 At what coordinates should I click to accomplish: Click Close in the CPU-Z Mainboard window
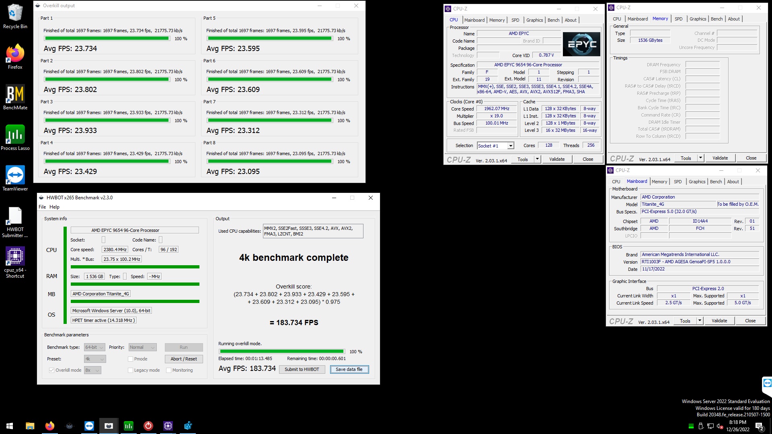pyautogui.click(x=750, y=321)
